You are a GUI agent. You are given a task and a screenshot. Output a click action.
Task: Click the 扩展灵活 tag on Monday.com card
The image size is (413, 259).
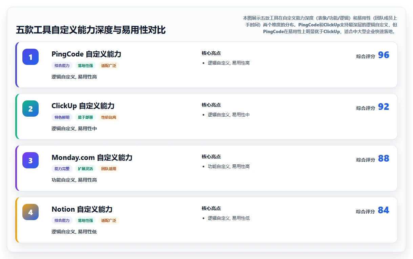click(85, 169)
